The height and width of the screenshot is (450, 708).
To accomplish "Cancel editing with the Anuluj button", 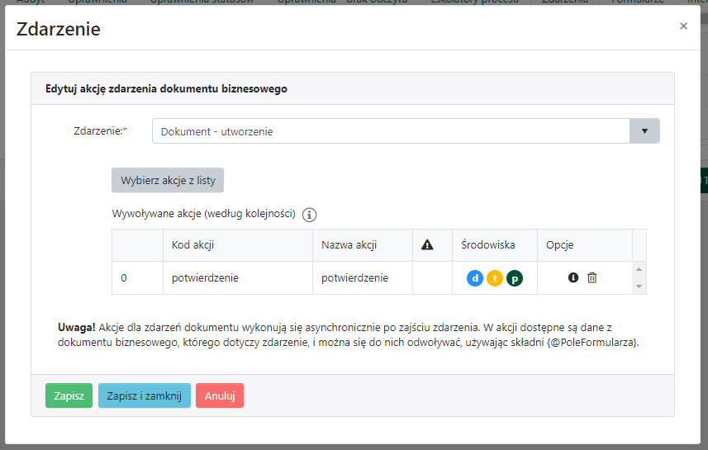I will pos(220,396).
